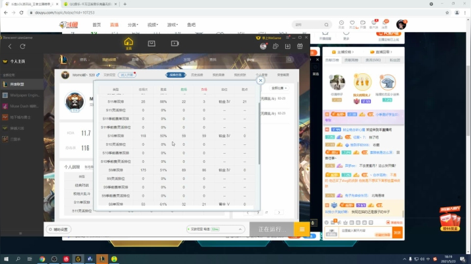Open the WeGame home (主页) icon
Viewport: 471px width, 264px height.
click(x=129, y=42)
